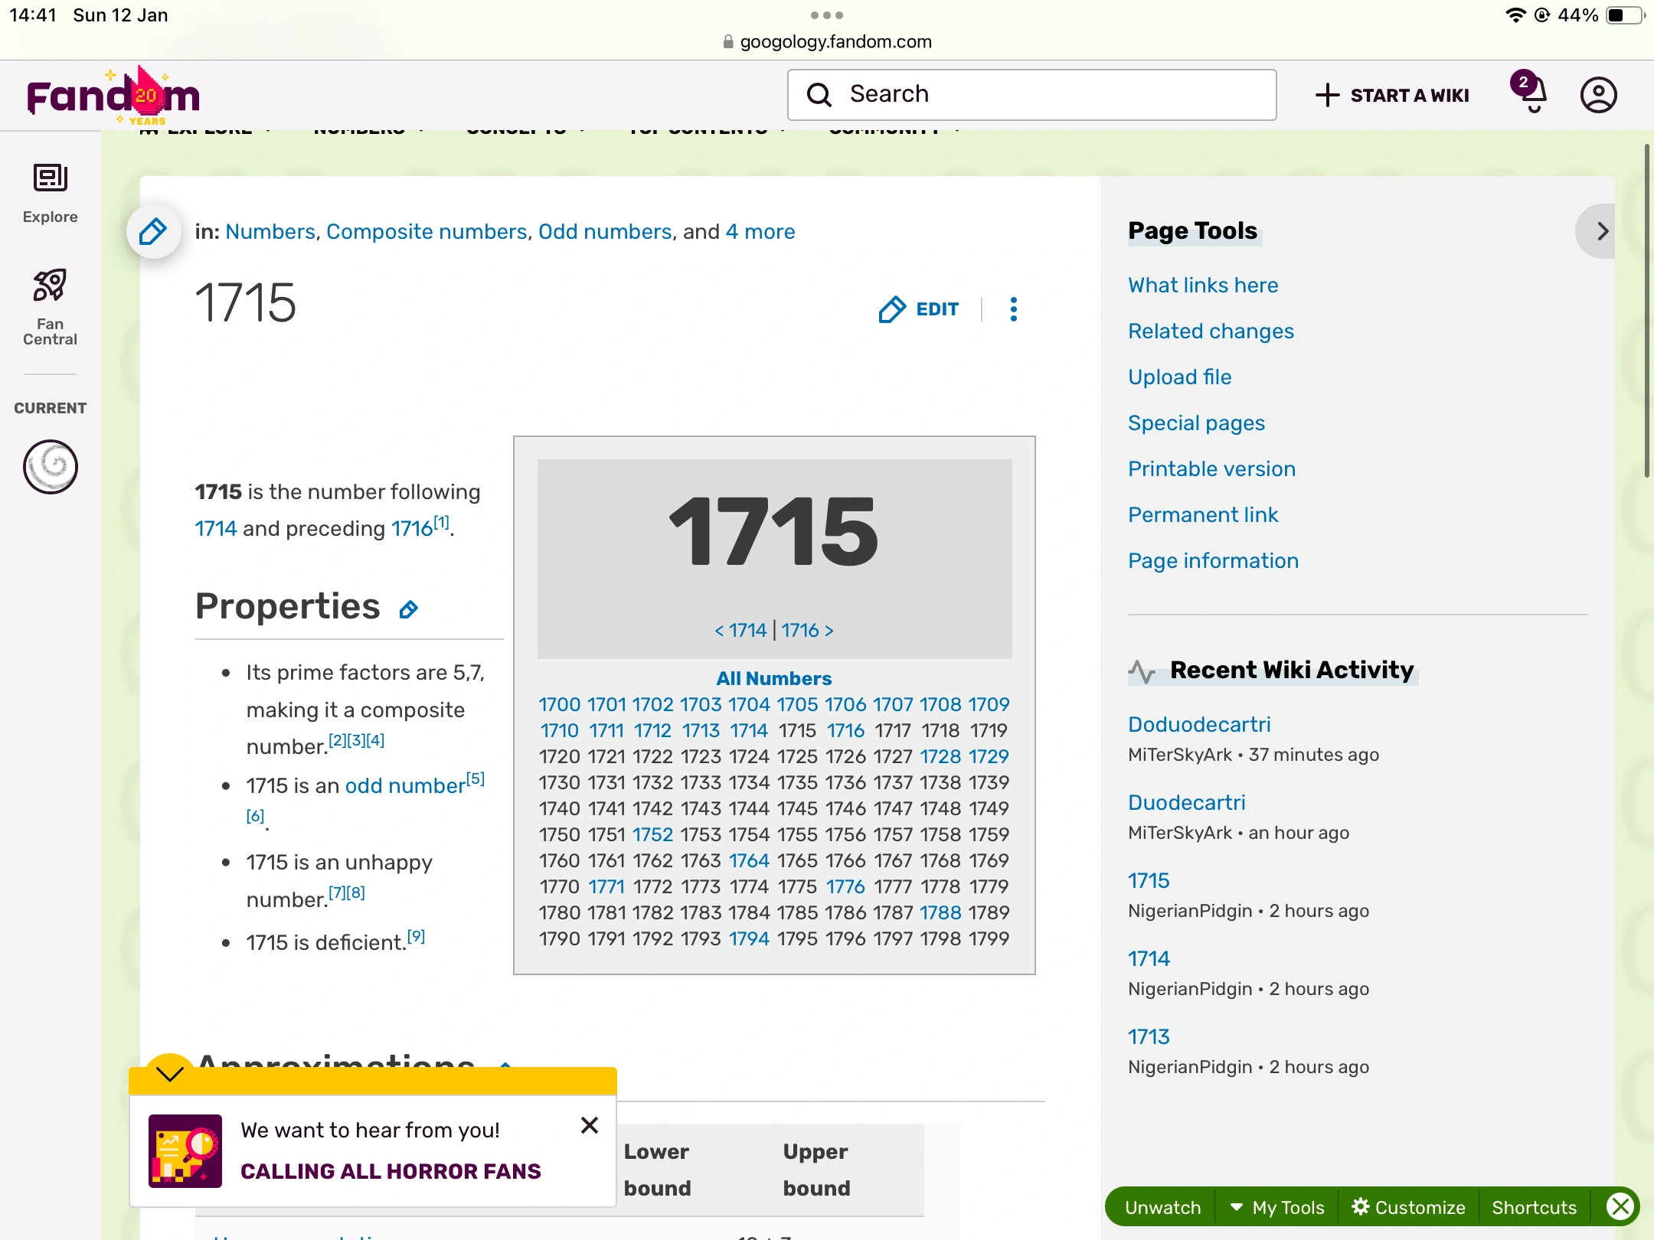The width and height of the screenshot is (1654, 1240).
Task: Open the What links here link
Action: click(1203, 285)
